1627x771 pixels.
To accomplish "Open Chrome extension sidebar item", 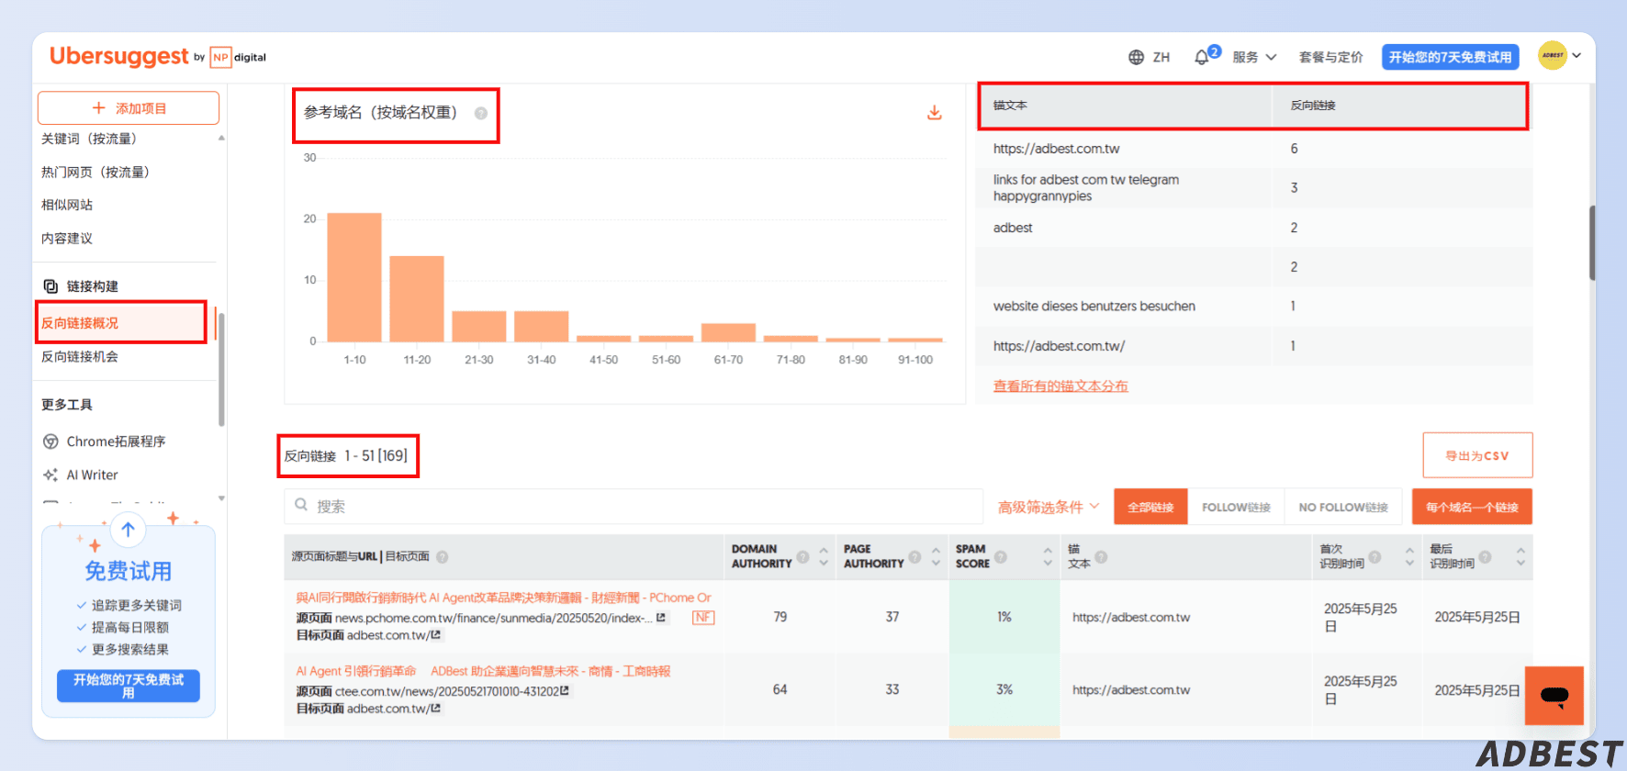I will tap(116, 441).
